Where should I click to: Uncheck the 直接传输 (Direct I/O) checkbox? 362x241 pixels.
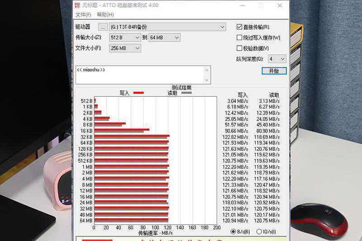pos(239,27)
